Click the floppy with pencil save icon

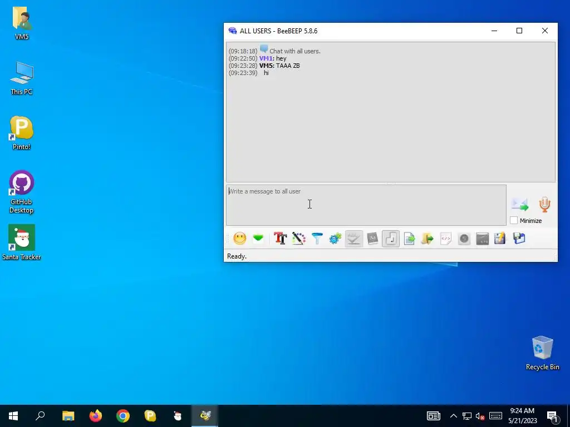pos(500,239)
